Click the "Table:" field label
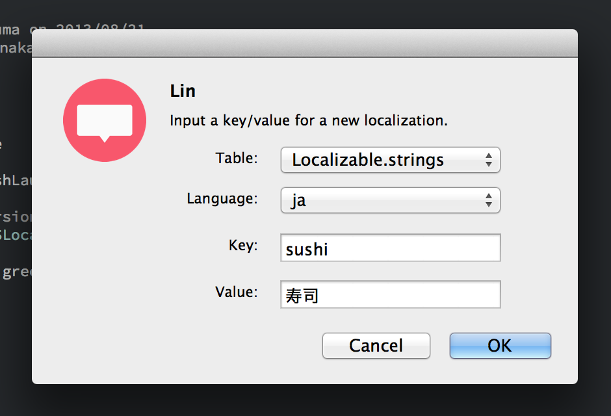Image resolution: width=611 pixels, height=416 pixels. pyautogui.click(x=237, y=158)
